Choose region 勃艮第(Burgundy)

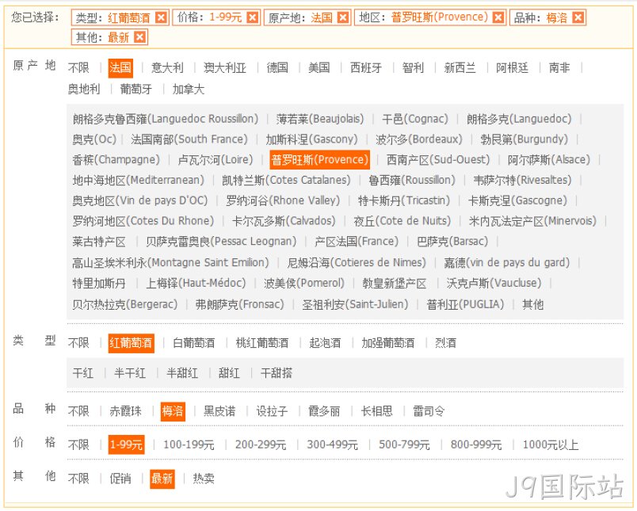524,139
